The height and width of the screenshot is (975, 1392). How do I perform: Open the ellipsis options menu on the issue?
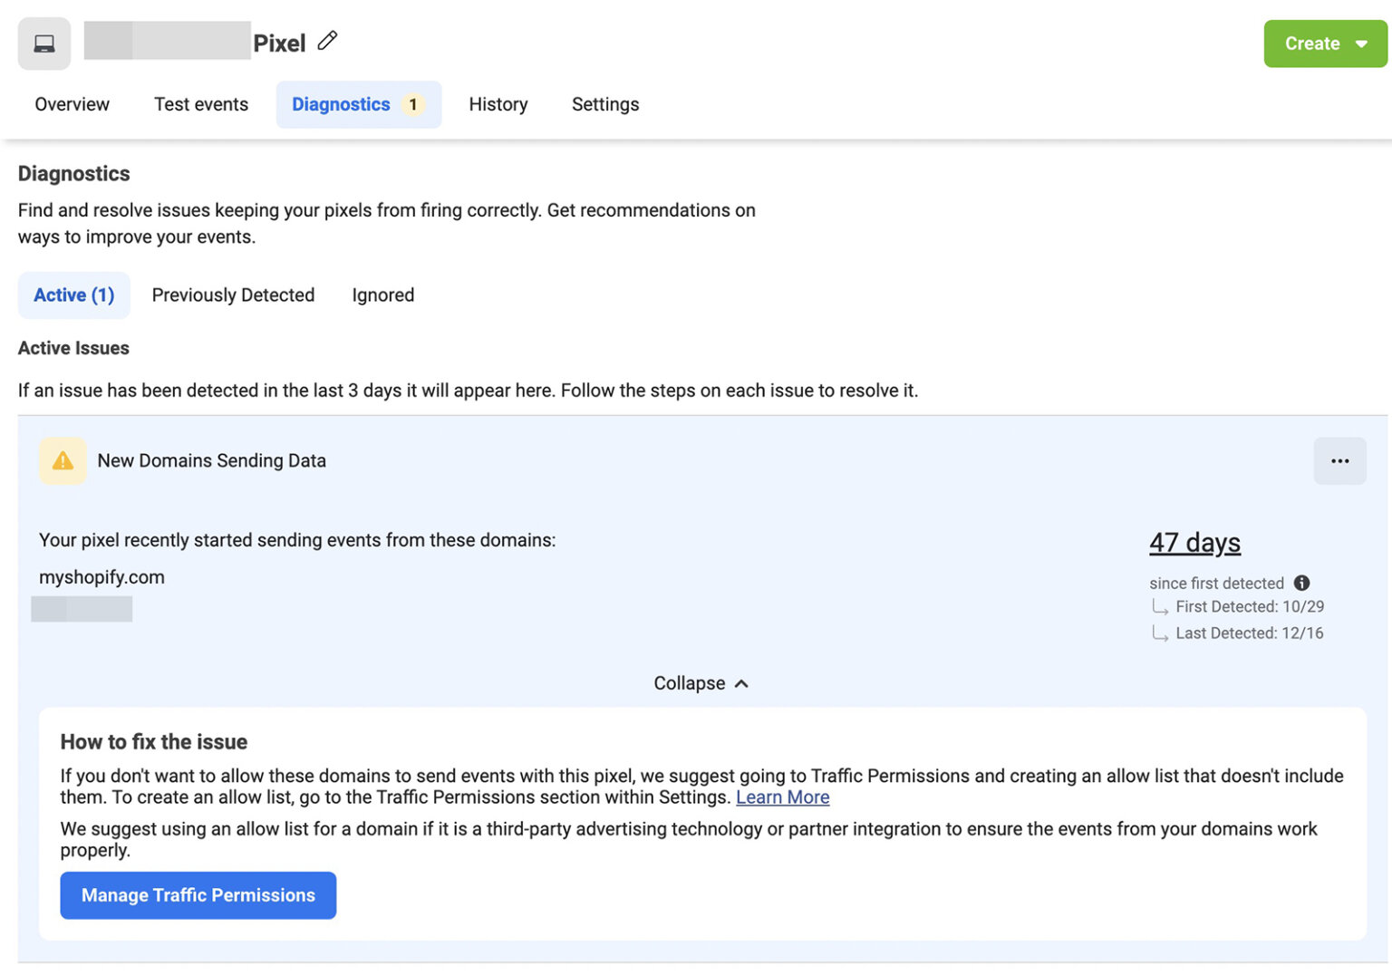point(1339,460)
